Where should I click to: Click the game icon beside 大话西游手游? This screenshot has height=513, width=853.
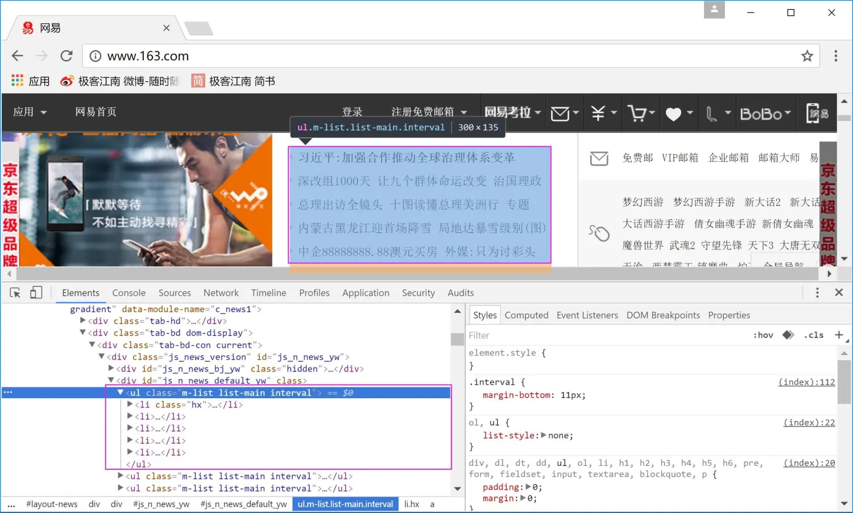click(x=599, y=233)
